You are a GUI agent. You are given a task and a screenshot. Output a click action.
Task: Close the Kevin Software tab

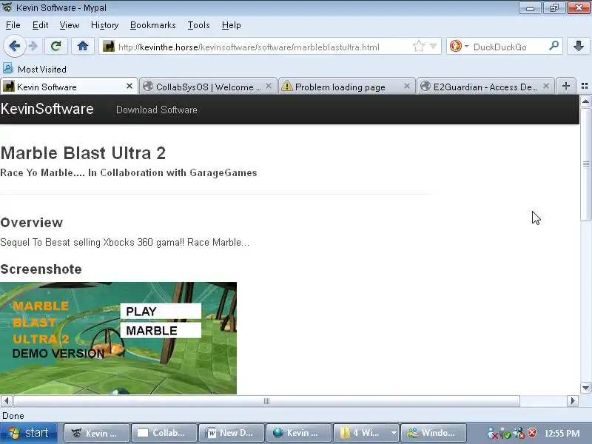pos(129,86)
